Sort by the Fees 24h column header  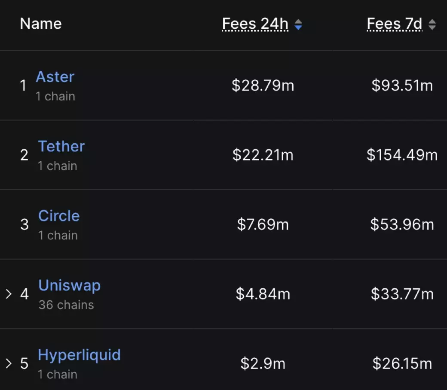point(255,24)
